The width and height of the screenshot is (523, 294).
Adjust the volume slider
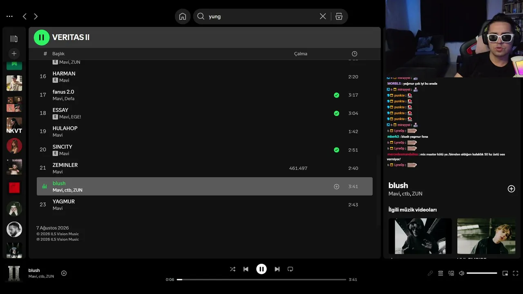482,273
